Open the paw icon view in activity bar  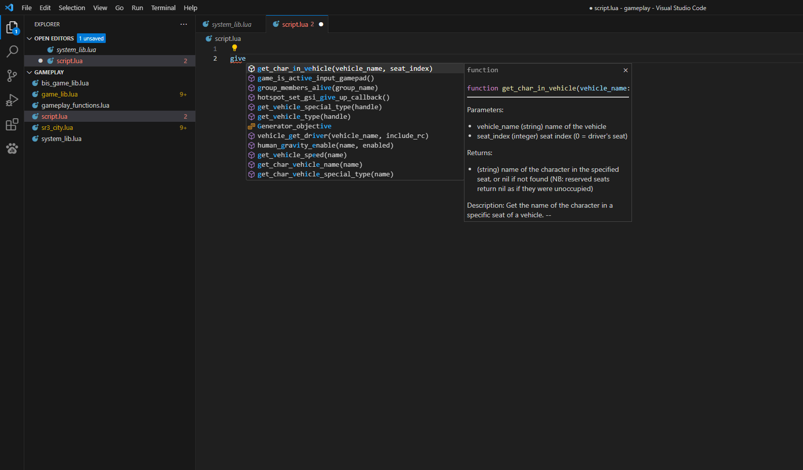(12, 149)
